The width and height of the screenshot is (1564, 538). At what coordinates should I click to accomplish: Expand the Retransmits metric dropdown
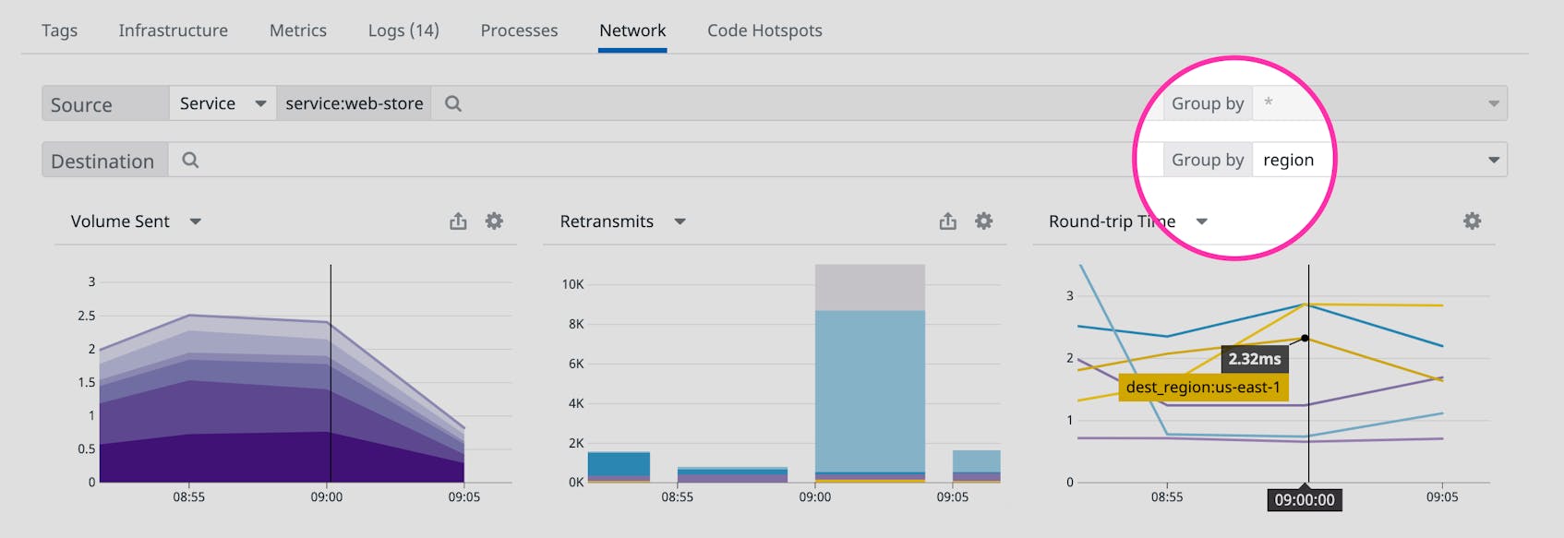[x=680, y=221]
